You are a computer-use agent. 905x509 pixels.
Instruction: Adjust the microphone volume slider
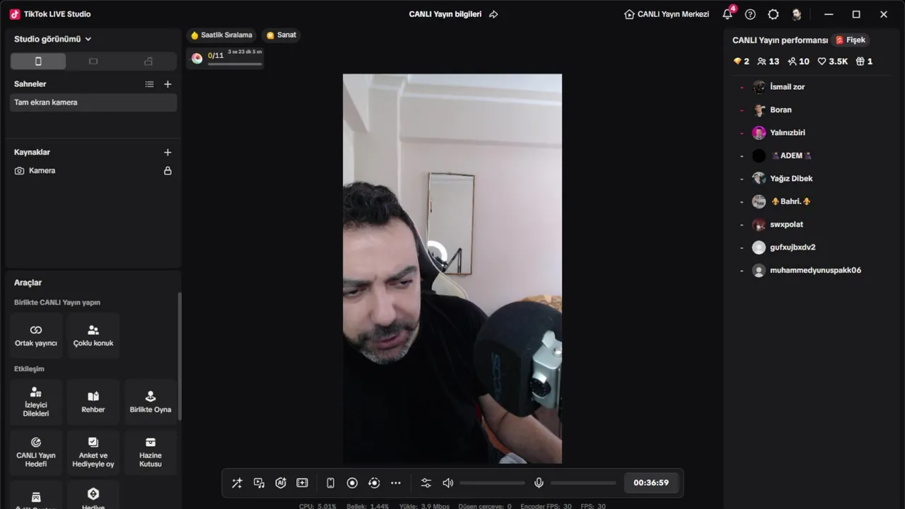point(583,483)
